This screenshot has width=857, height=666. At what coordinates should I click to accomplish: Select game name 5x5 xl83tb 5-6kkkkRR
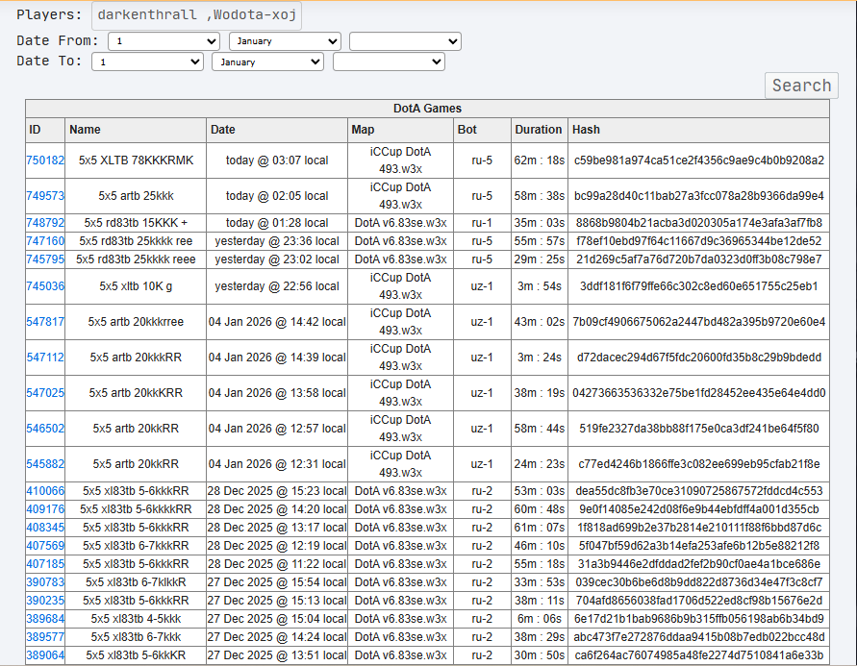136,508
